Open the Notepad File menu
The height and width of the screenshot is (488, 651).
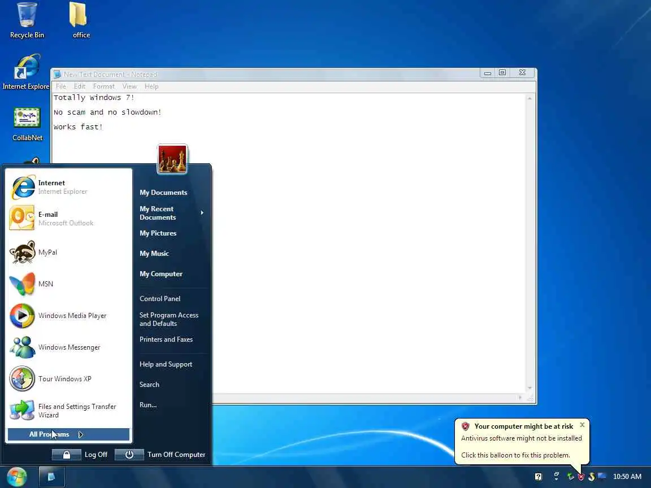tap(61, 86)
